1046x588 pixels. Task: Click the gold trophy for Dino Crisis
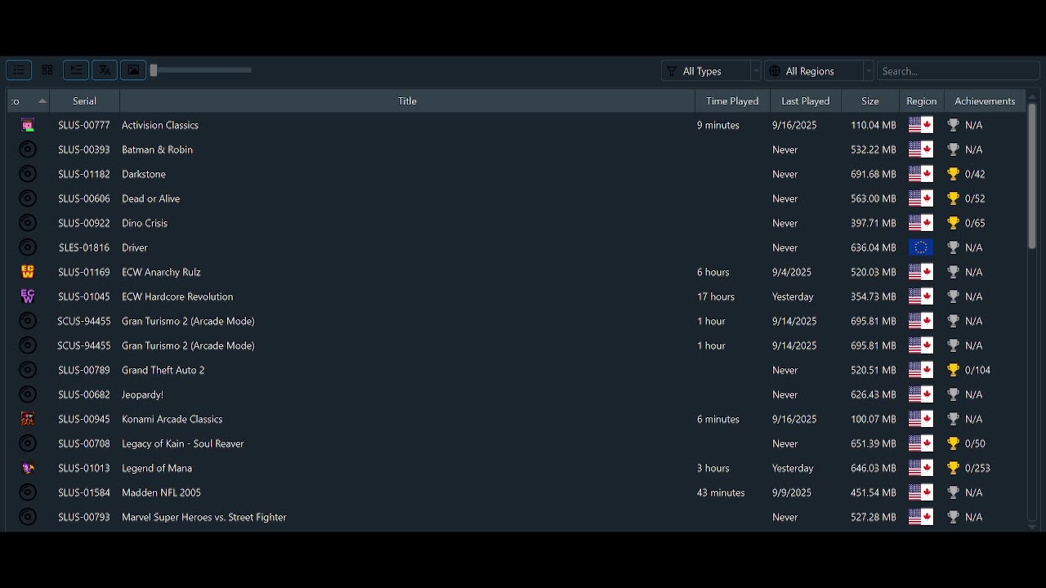[953, 223]
